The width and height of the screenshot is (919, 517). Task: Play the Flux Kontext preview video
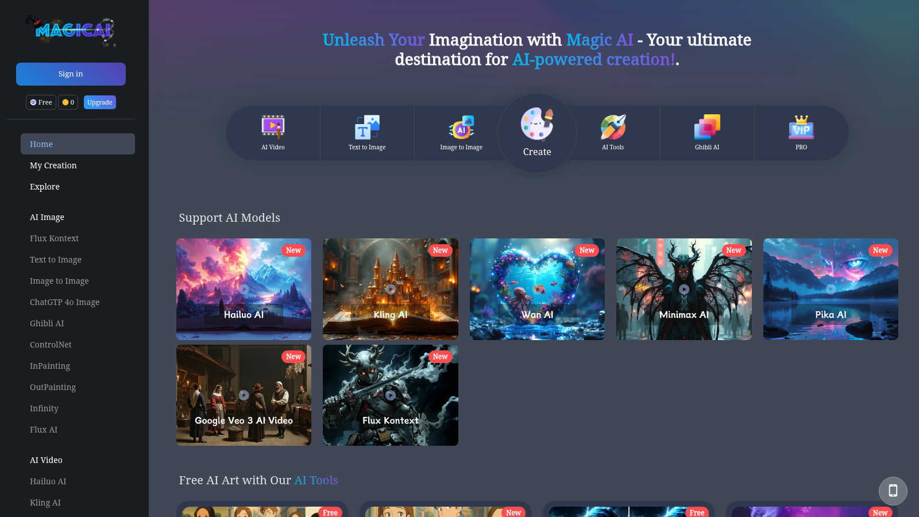pos(391,395)
